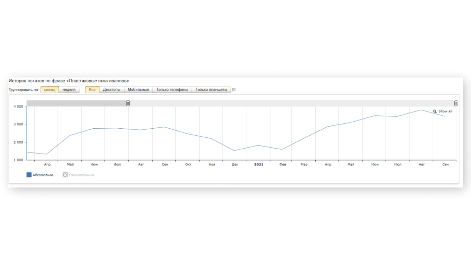This screenshot has height=265, width=471.
Task: Click the help question mark icon
Action: [234, 90]
